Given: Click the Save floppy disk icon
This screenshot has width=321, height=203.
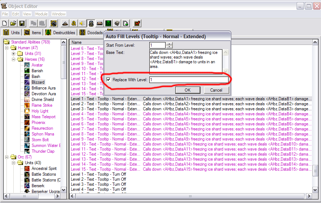Looking at the screenshot, I should (x=22, y=23).
